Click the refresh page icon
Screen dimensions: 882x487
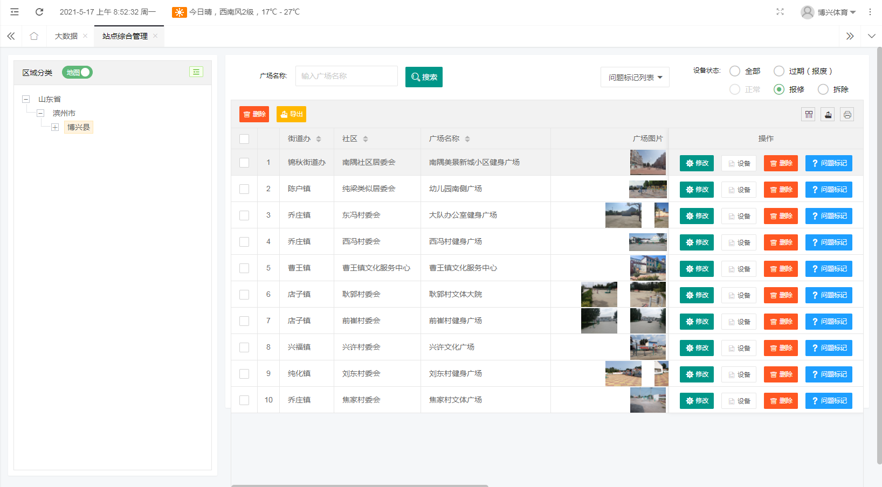39,12
